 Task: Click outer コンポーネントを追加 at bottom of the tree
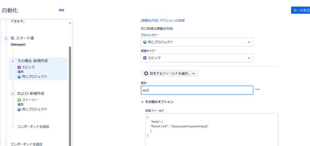point(26,144)
